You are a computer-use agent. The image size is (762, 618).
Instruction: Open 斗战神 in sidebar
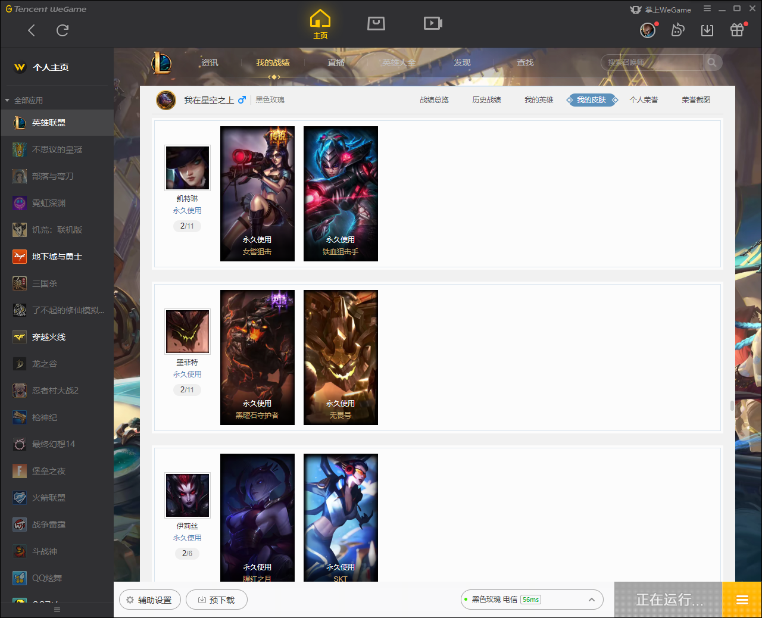(x=57, y=551)
